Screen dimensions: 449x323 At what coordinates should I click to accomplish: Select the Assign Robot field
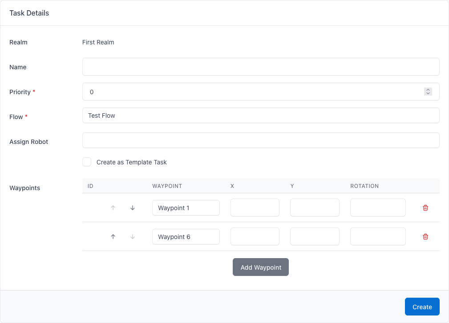pos(260,140)
